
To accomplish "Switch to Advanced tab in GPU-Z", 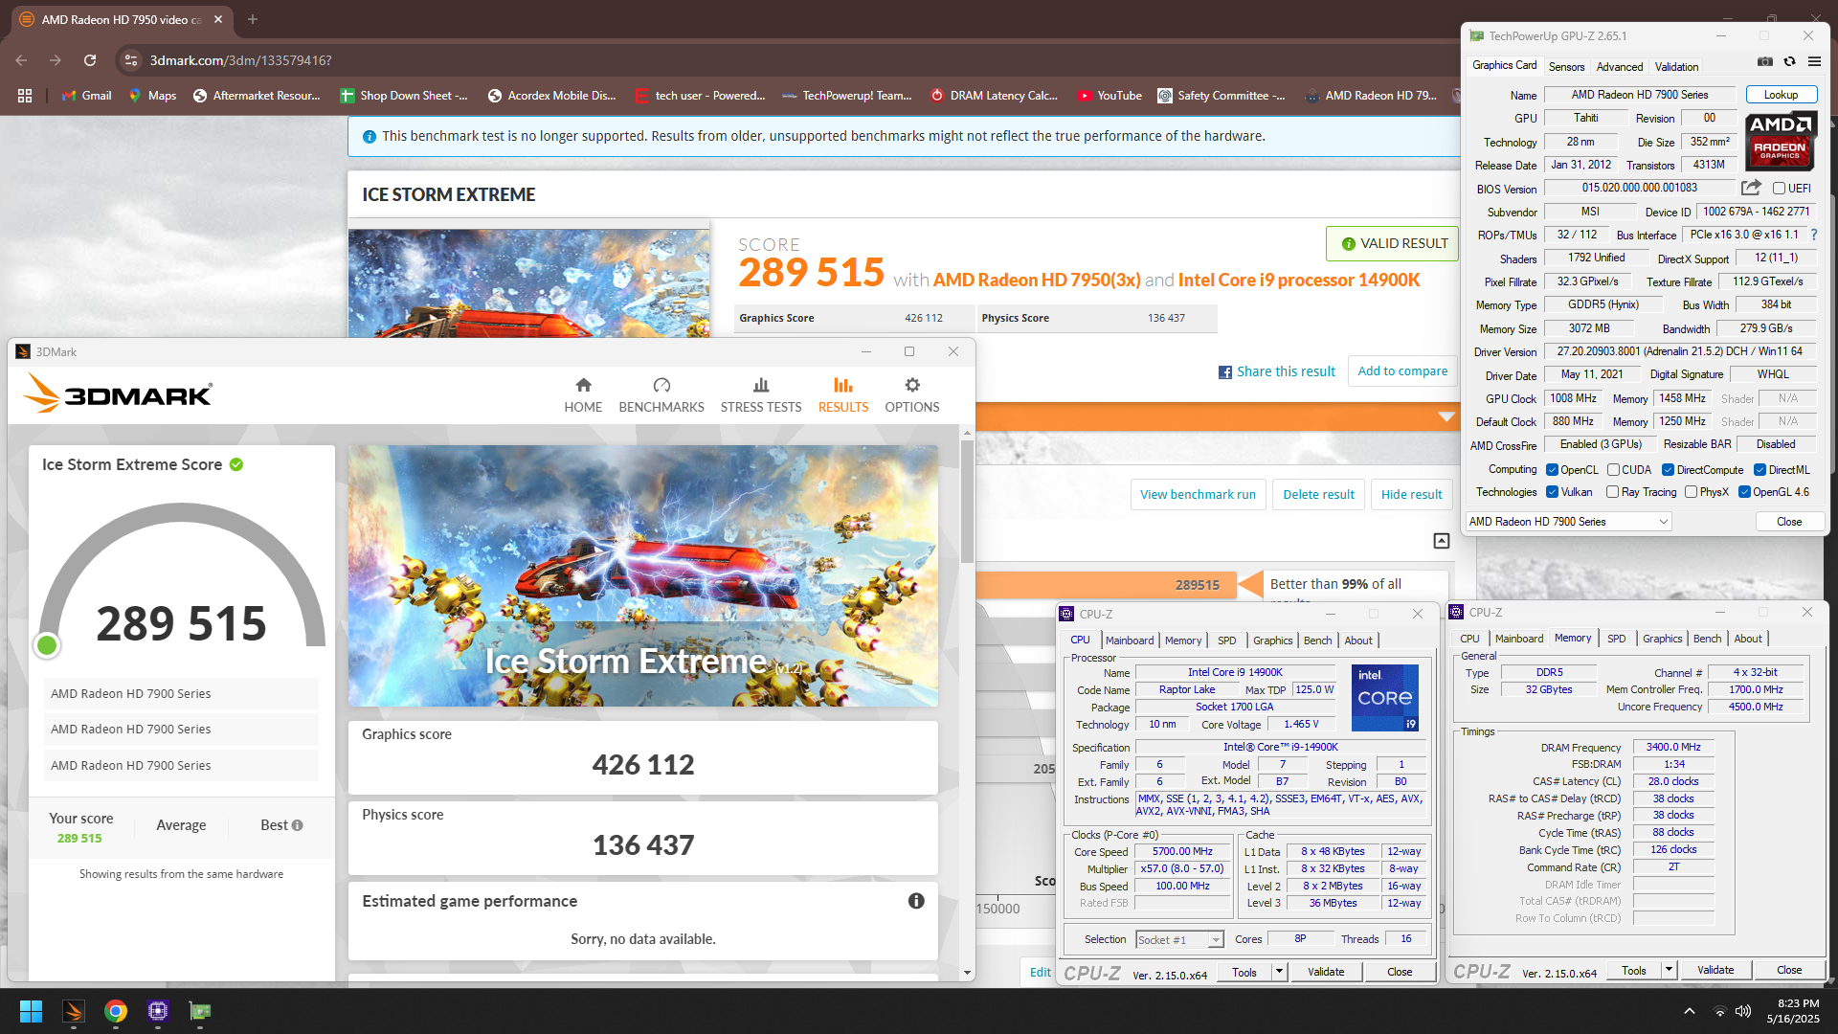I will pyautogui.click(x=1620, y=67).
